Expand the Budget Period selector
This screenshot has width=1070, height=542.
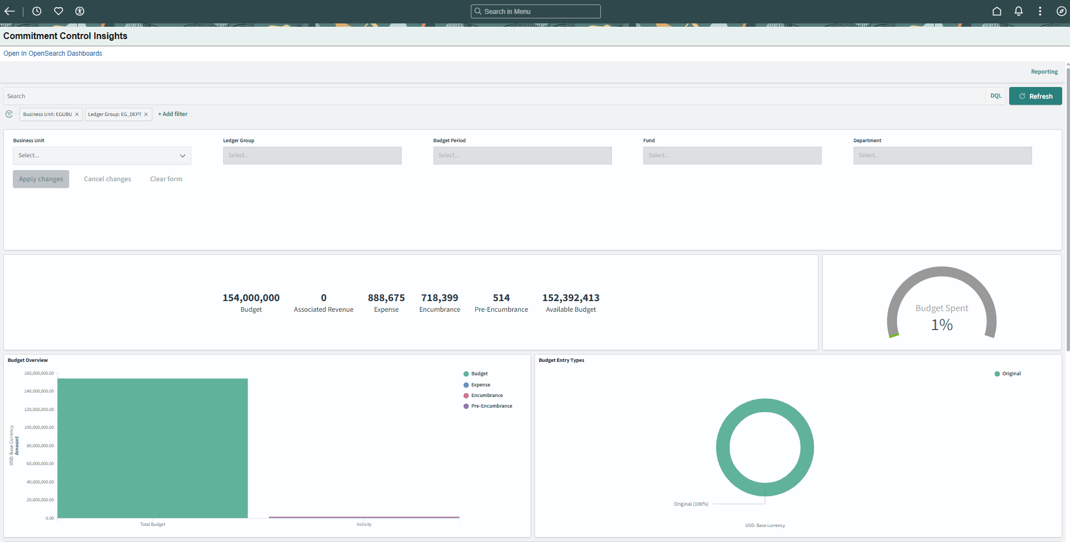tap(522, 155)
